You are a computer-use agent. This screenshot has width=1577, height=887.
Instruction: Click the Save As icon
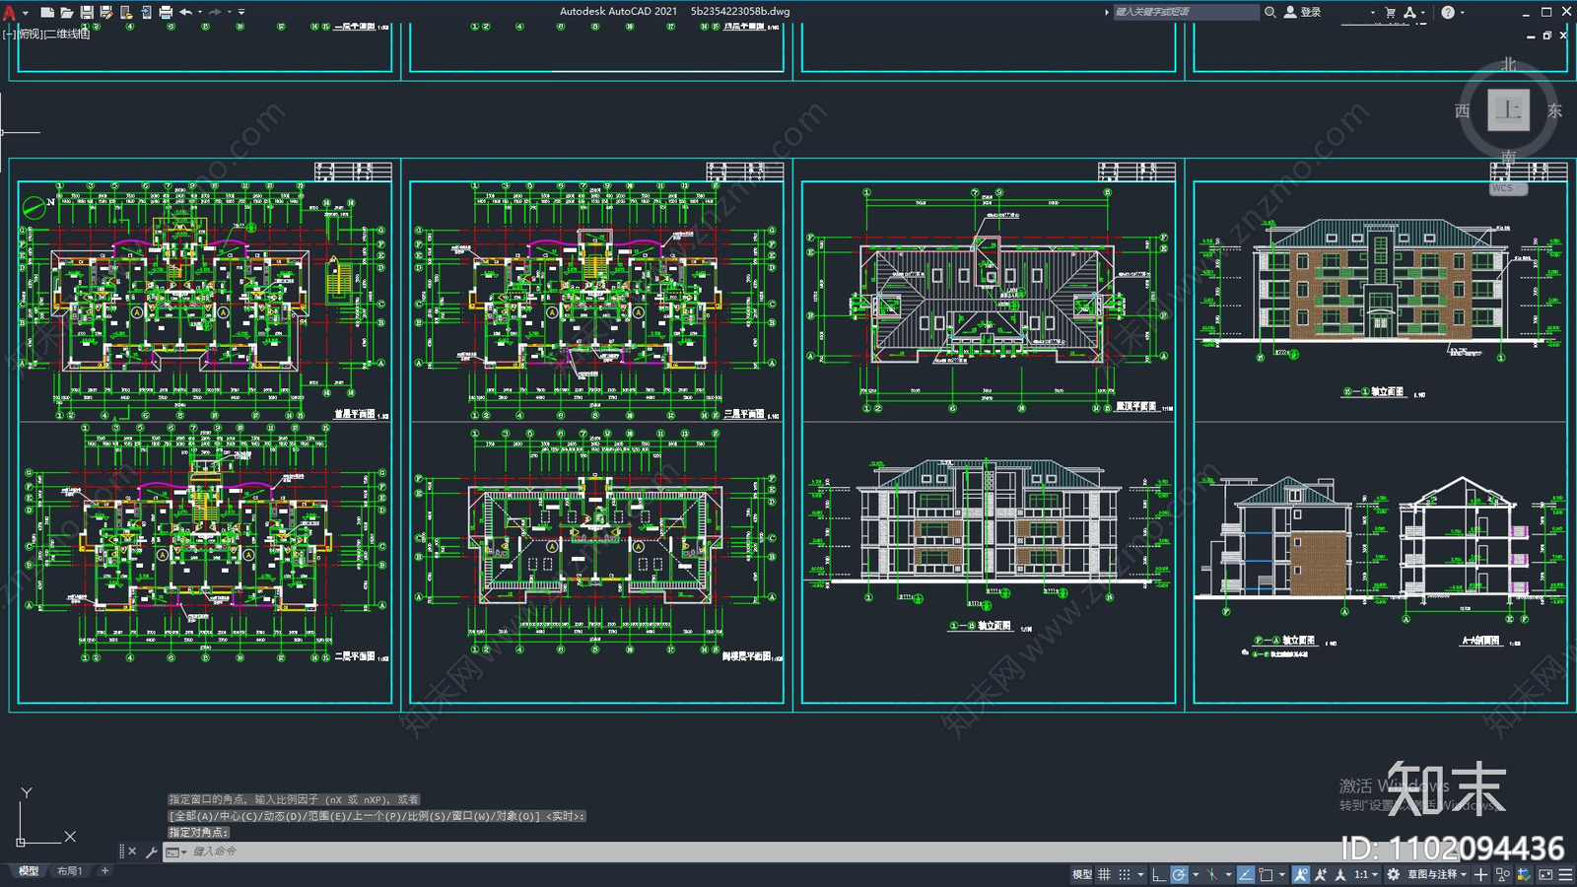click(106, 13)
